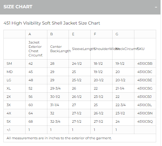Click the measurements in inches footnote
Image resolution: width=162 pixels, height=146 pixels.
(x=59, y=138)
